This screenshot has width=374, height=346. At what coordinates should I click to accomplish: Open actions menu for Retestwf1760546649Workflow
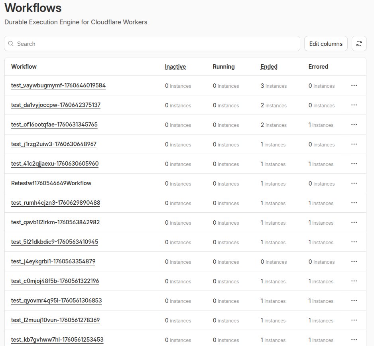click(354, 184)
